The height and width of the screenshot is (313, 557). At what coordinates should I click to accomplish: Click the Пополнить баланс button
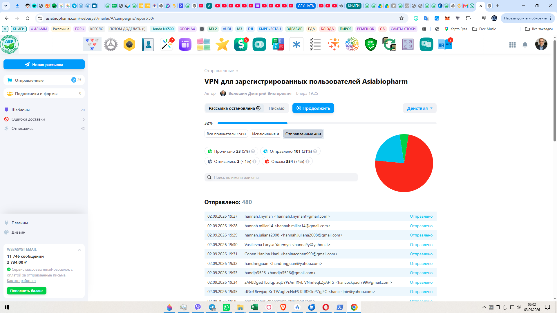27,291
